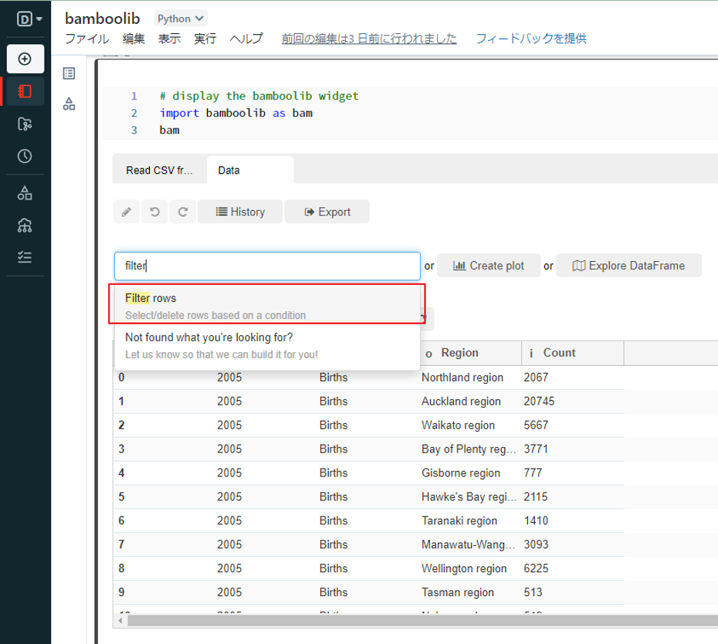Viewport: 718px width, 644px height.
Task: Switch to the Read CSV tab
Action: (x=160, y=170)
